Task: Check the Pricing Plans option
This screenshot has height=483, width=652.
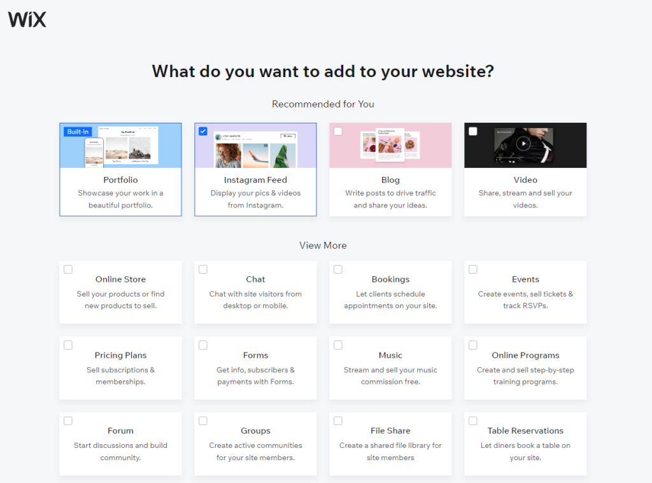Action: pyautogui.click(x=68, y=345)
